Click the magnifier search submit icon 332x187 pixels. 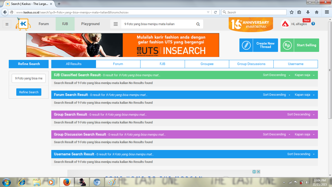198,24
